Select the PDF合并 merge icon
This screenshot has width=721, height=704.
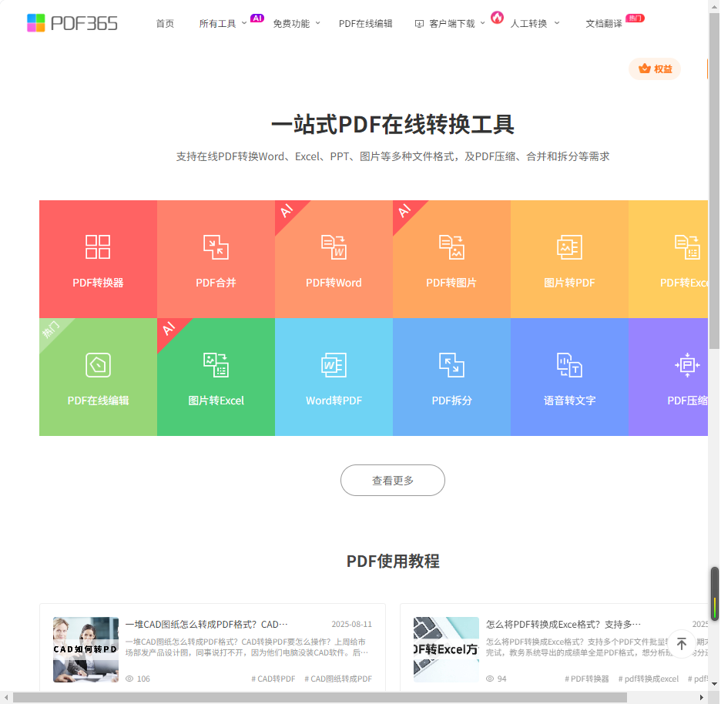coord(216,247)
